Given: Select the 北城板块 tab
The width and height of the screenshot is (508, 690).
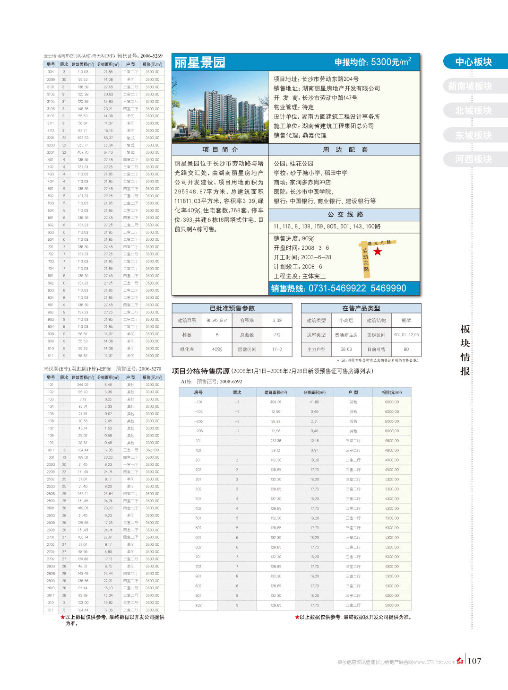Looking at the screenshot, I should tap(474, 111).
